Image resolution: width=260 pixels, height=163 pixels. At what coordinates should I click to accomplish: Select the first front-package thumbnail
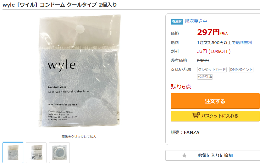[13, 152]
